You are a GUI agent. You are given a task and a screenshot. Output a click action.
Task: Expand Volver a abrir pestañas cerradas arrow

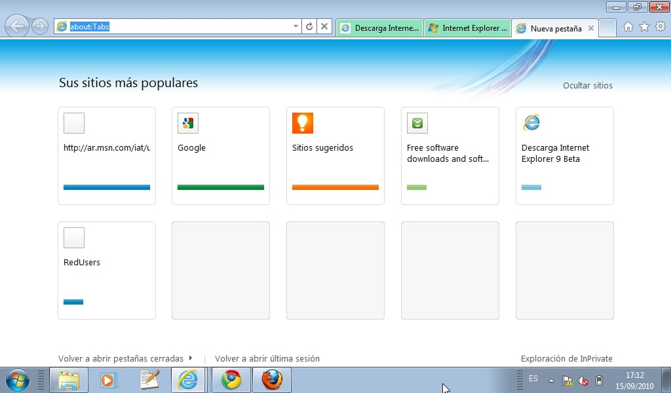[191, 358]
